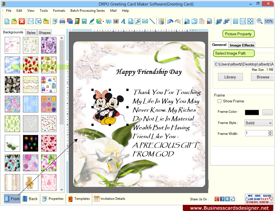Toggle the grid view icon
Image resolution: width=275 pixels, height=211 pixels.
coord(235,22)
